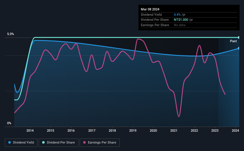Screen dimensions: 244x151
Task: Click the 2023 x-axis label
Action: pos(215,130)
